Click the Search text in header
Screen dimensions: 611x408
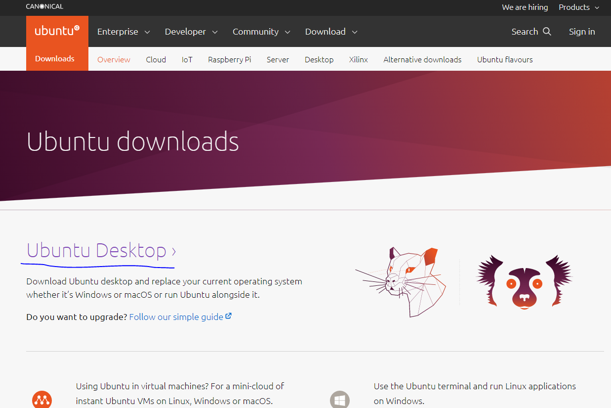click(525, 32)
